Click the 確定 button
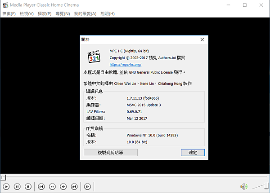This screenshot has width=270, height=193. 193,153
